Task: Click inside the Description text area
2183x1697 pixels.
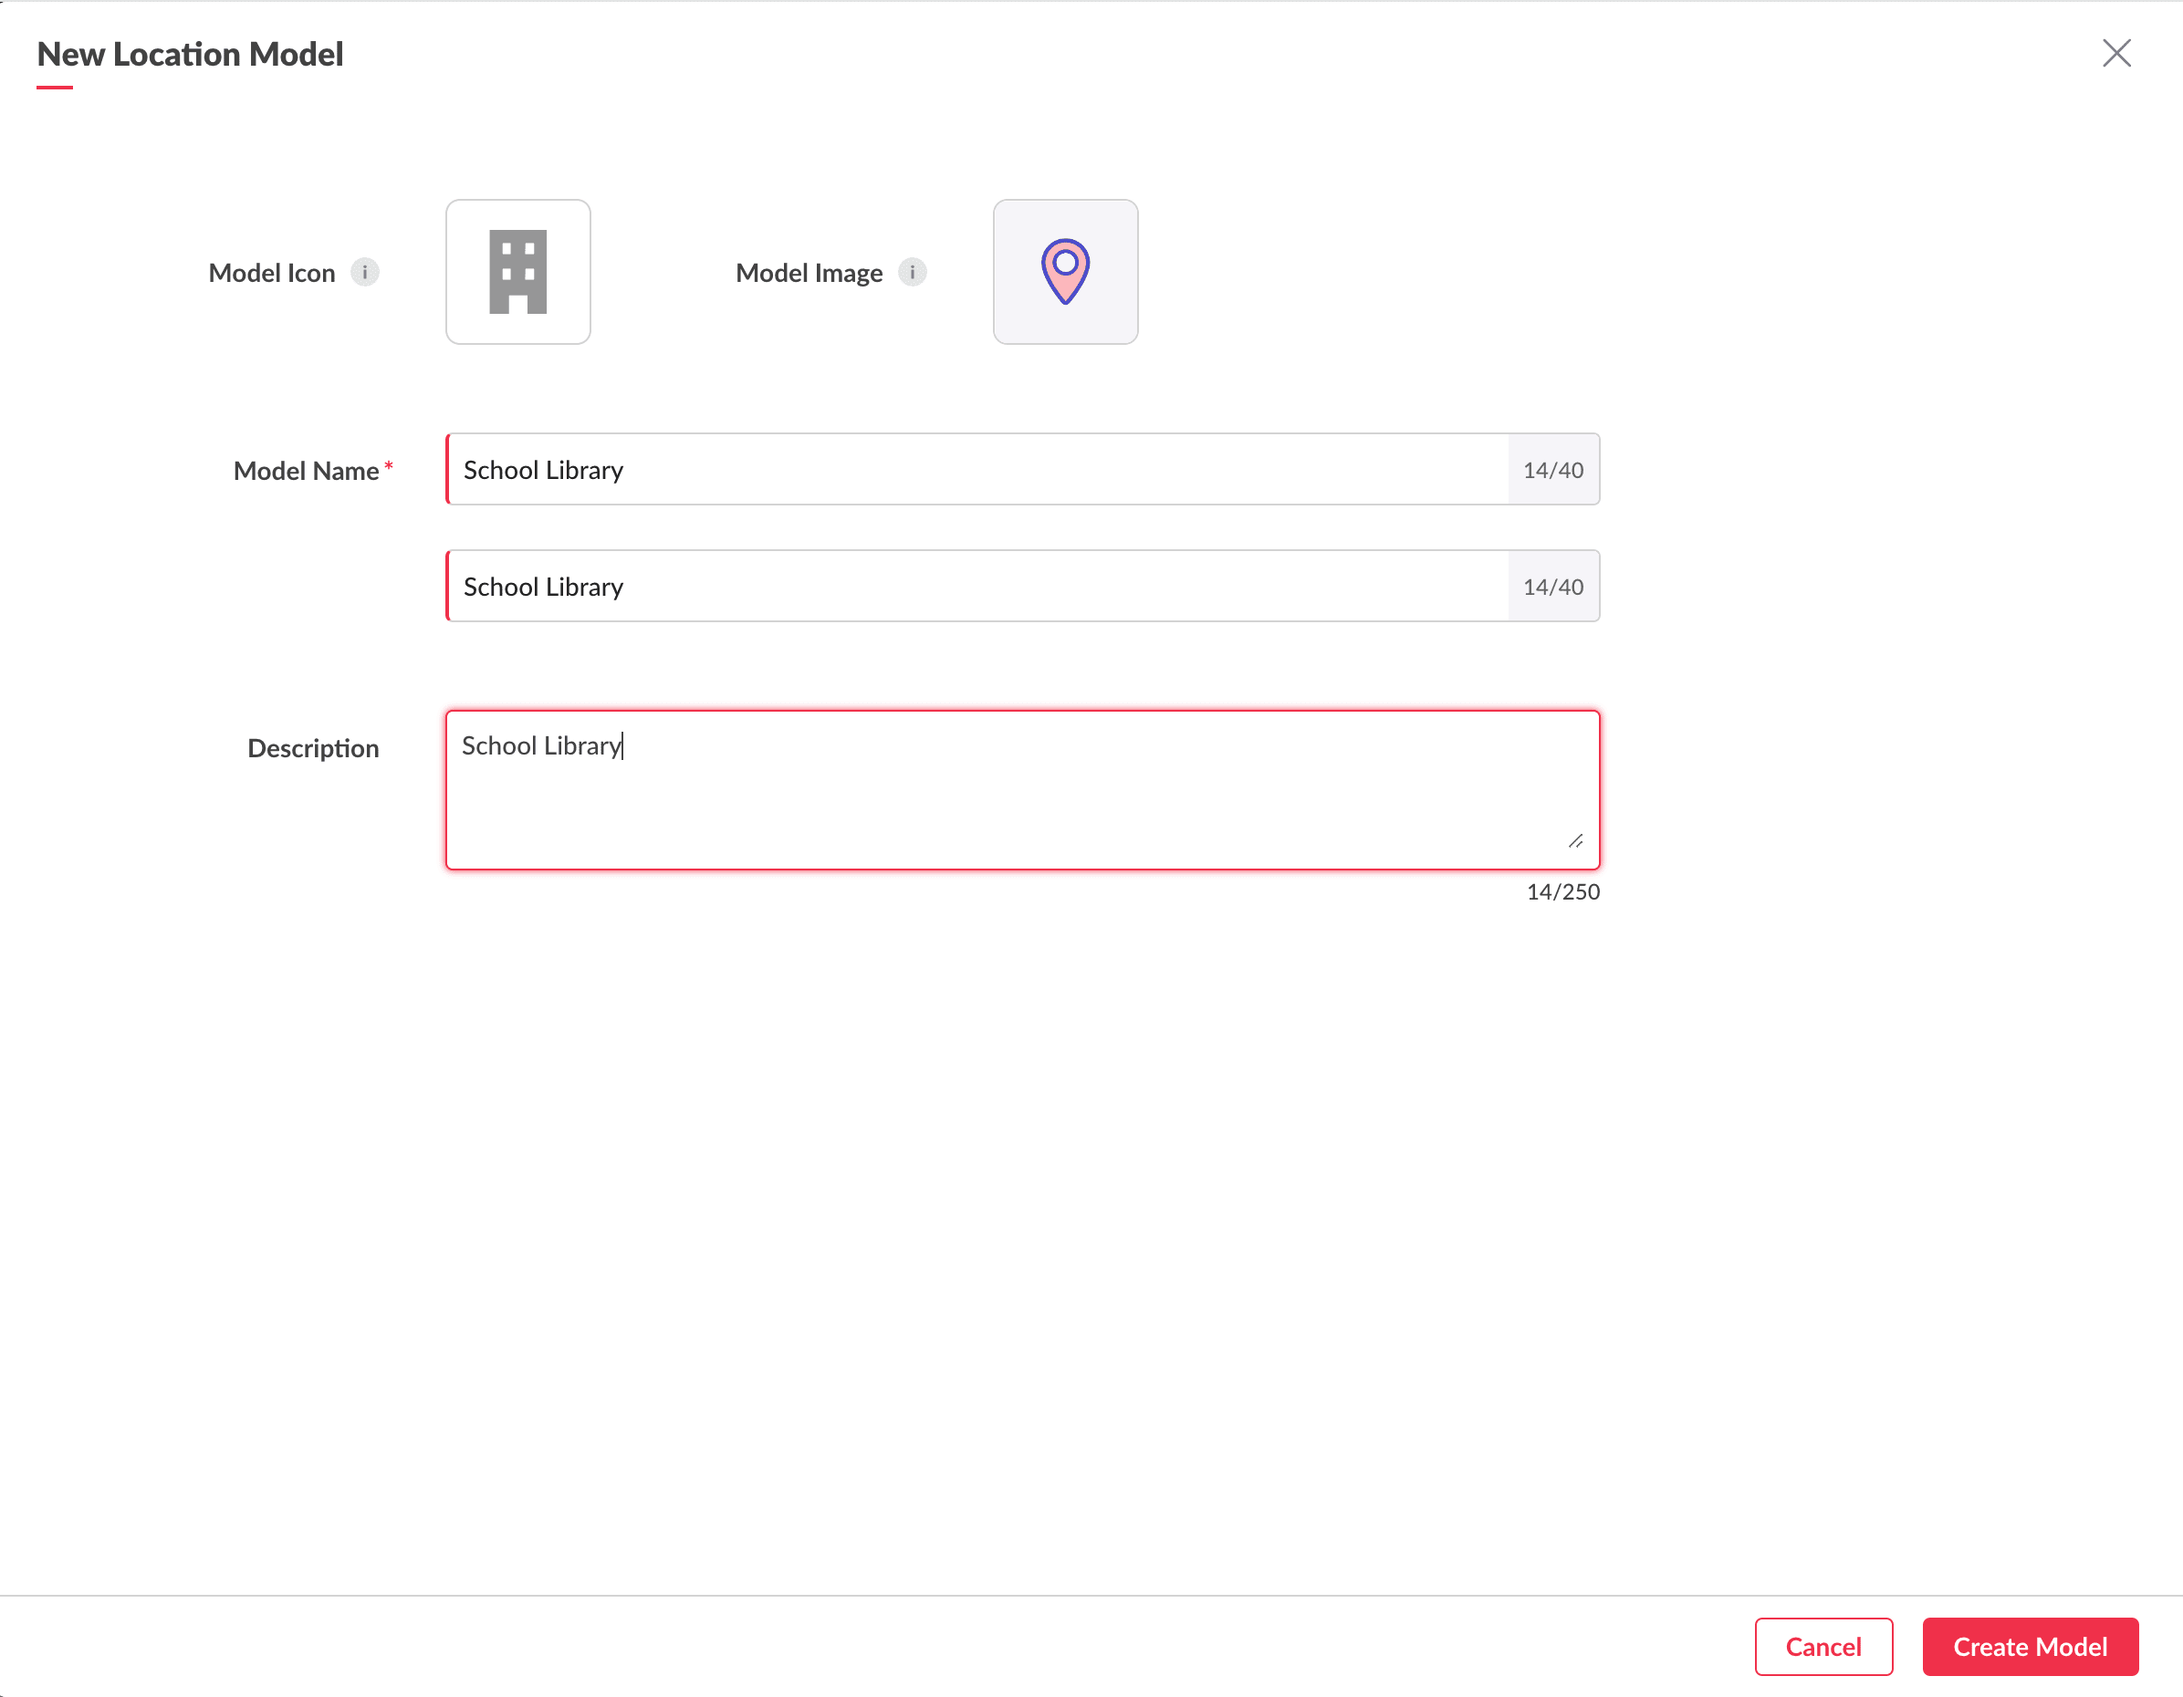Action: [x=1019, y=789]
